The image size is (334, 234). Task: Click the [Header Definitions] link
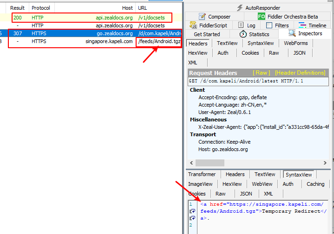click(300, 73)
